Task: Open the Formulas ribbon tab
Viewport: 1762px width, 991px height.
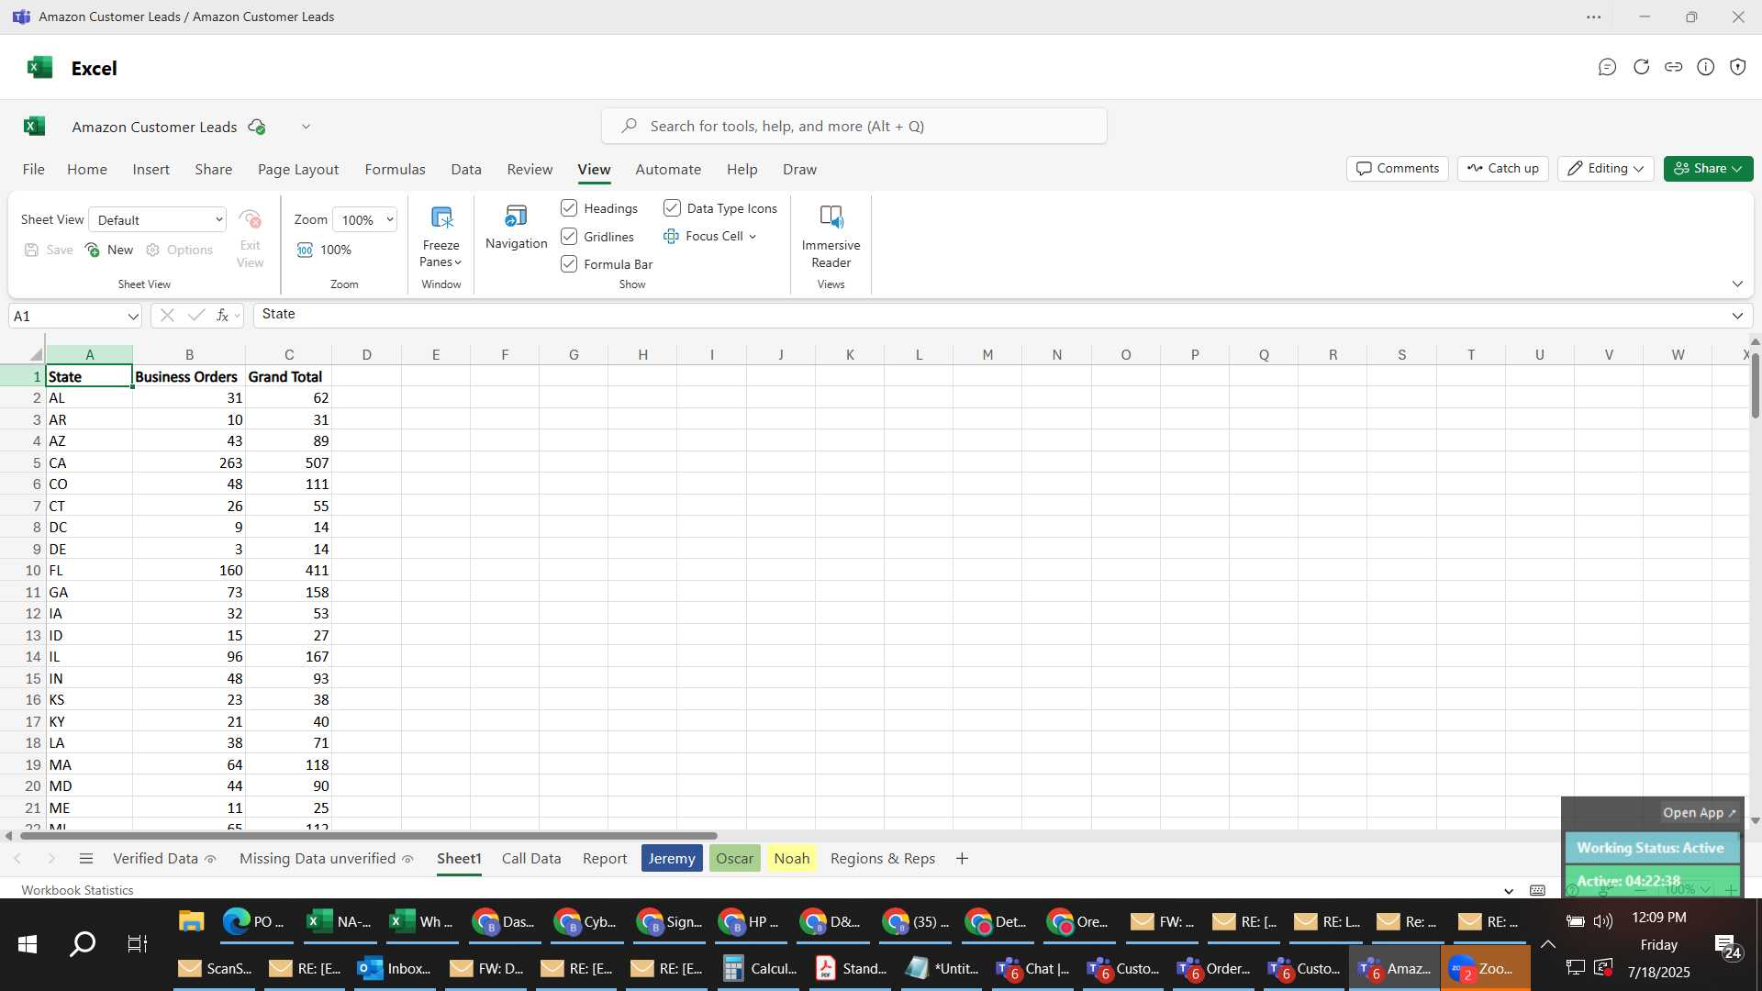Action: click(395, 170)
